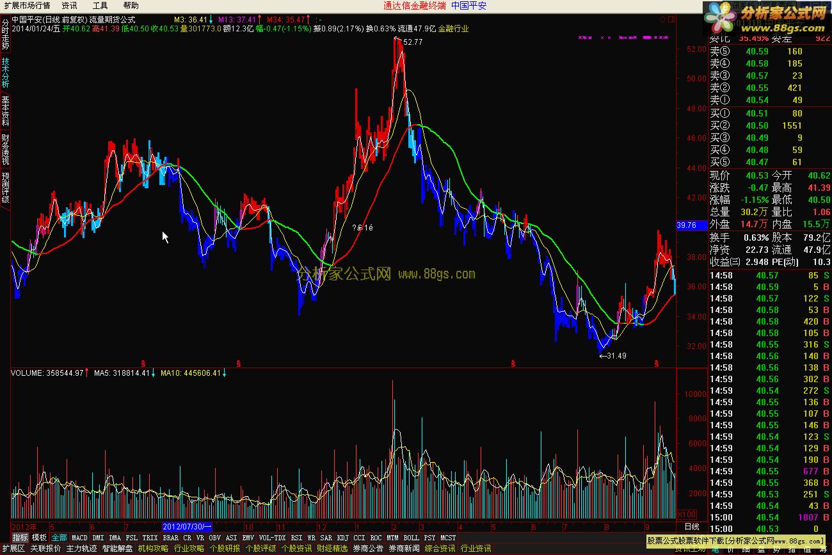Image resolution: width=832 pixels, height=555 pixels.
Task: Click the red $ marker near month 10
Action: click(239, 363)
